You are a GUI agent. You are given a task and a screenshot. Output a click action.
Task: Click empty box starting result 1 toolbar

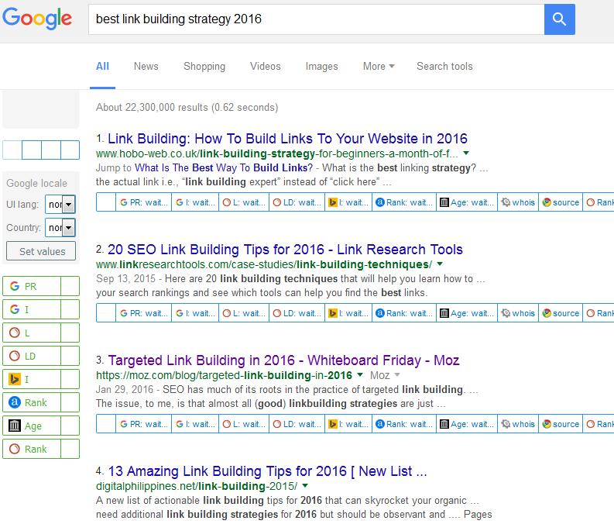point(106,202)
